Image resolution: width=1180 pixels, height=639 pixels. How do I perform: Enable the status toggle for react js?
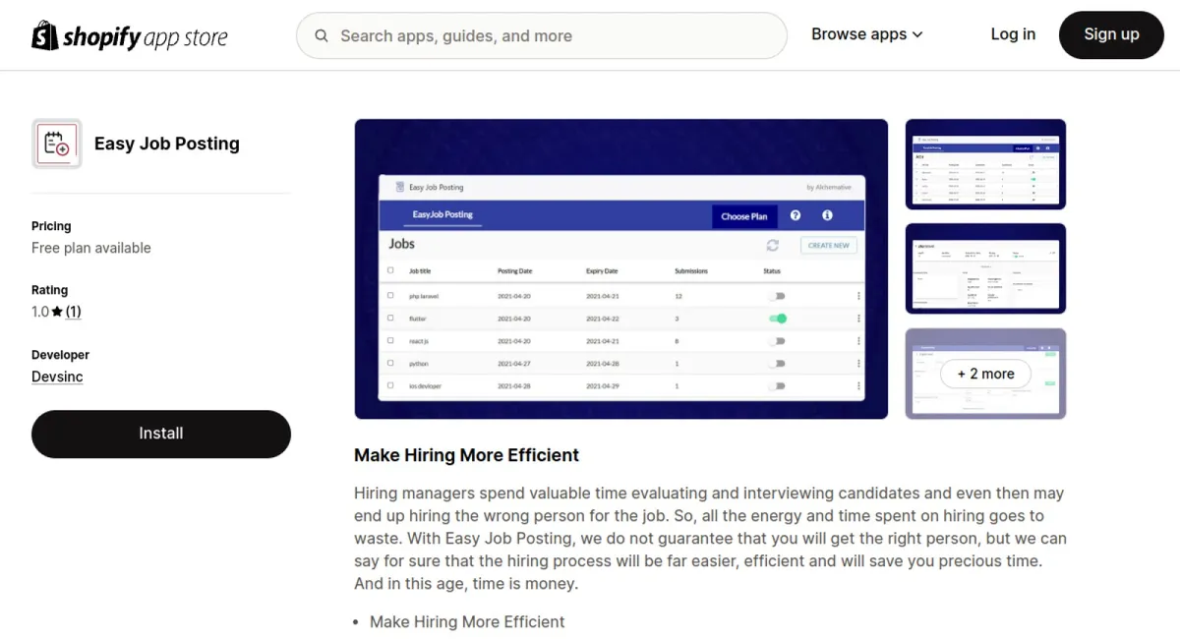[778, 341]
